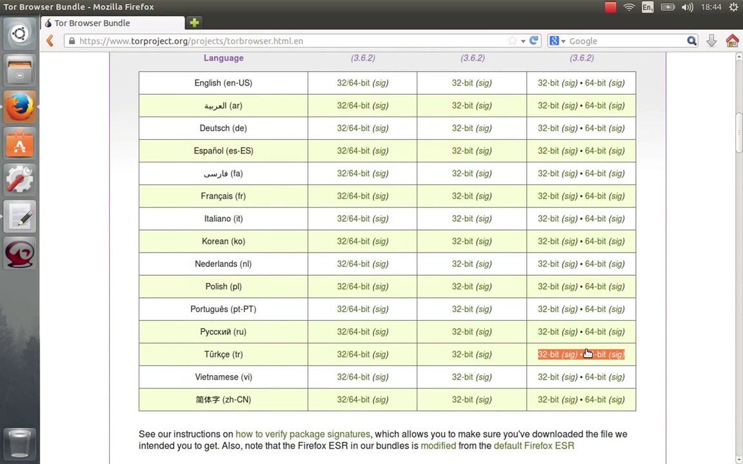Download Deutsch 64-bit Linux bundle

pyautogui.click(x=595, y=128)
